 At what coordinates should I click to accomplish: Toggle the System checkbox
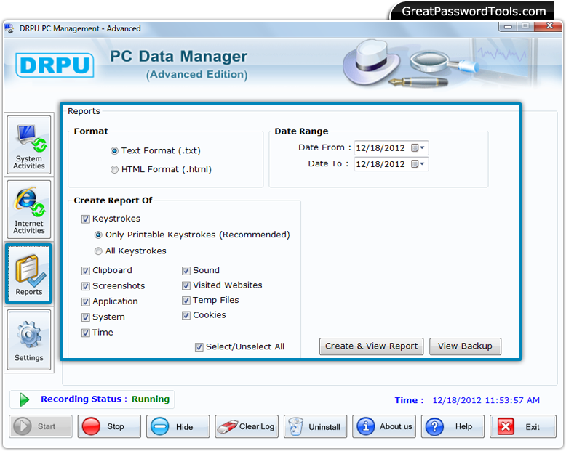pos(86,317)
